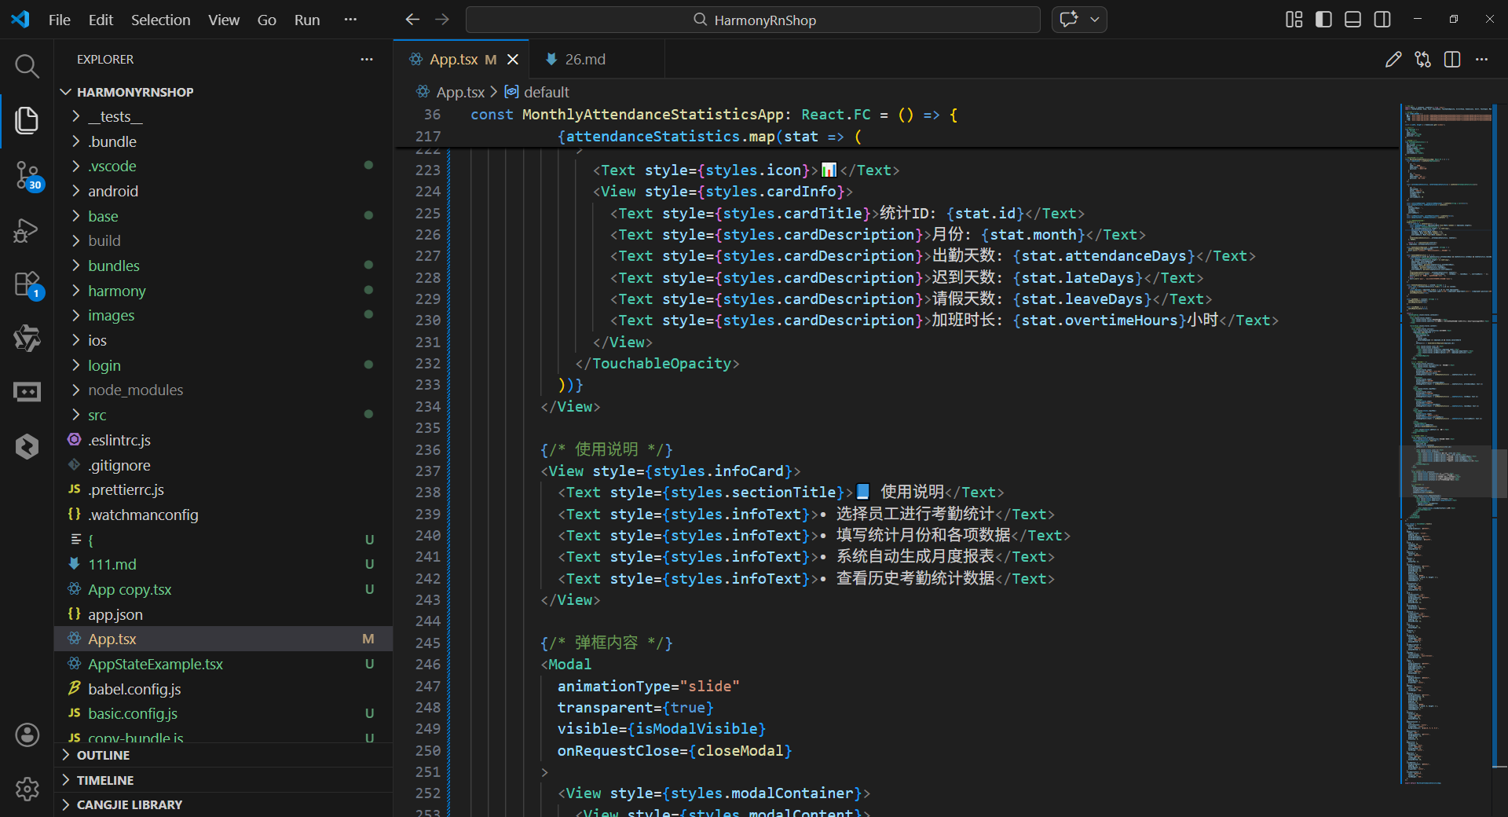Open the Search view in activity bar
This screenshot has height=817, width=1508.
(x=27, y=67)
